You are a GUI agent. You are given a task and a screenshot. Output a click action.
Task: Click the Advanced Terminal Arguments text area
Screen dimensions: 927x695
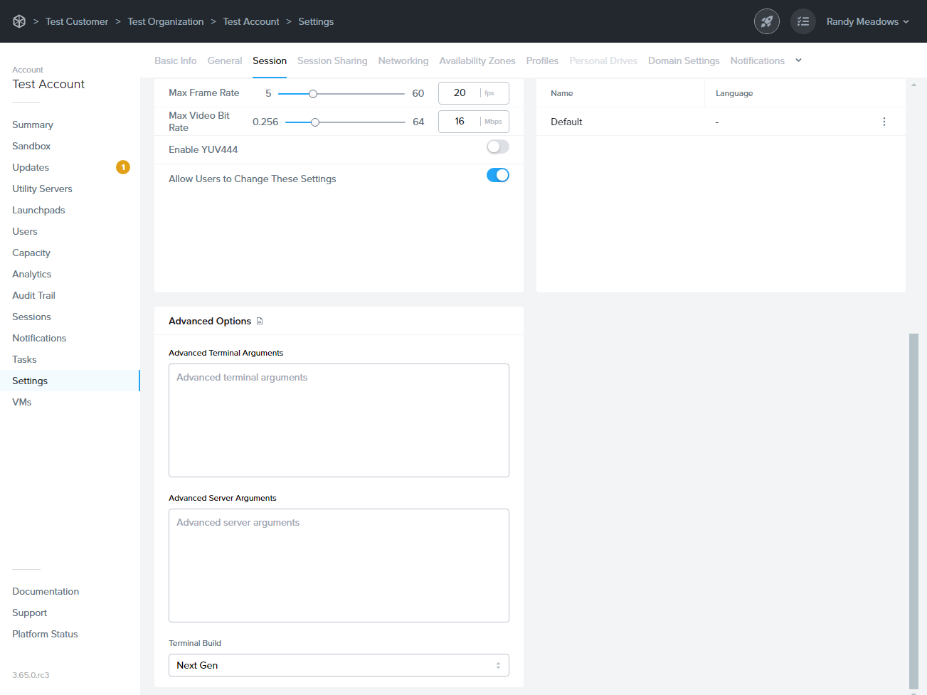click(x=339, y=420)
